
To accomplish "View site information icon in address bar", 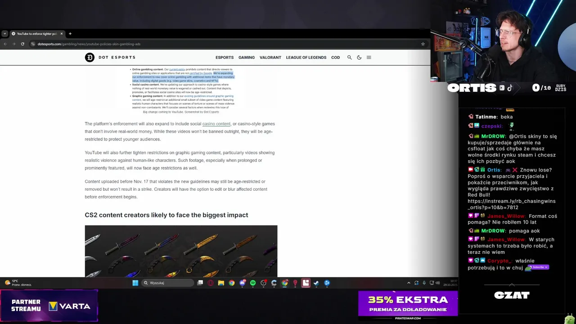I will point(33,44).
